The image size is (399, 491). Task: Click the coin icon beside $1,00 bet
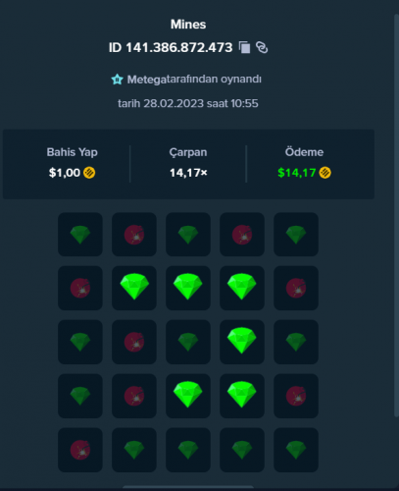coord(89,173)
